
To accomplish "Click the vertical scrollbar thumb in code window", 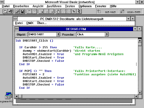I will [x=140, y=44].
